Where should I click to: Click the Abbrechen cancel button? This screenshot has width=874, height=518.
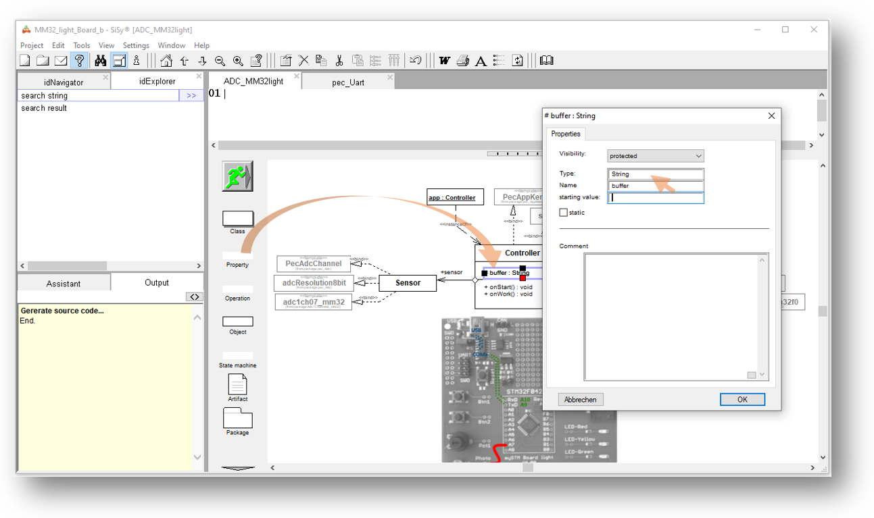point(580,400)
